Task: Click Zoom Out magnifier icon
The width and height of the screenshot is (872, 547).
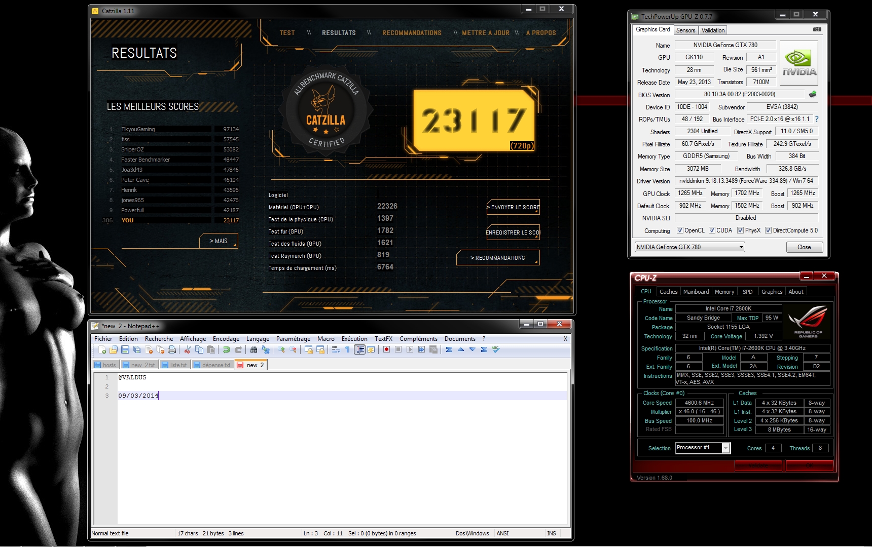Action: point(293,349)
